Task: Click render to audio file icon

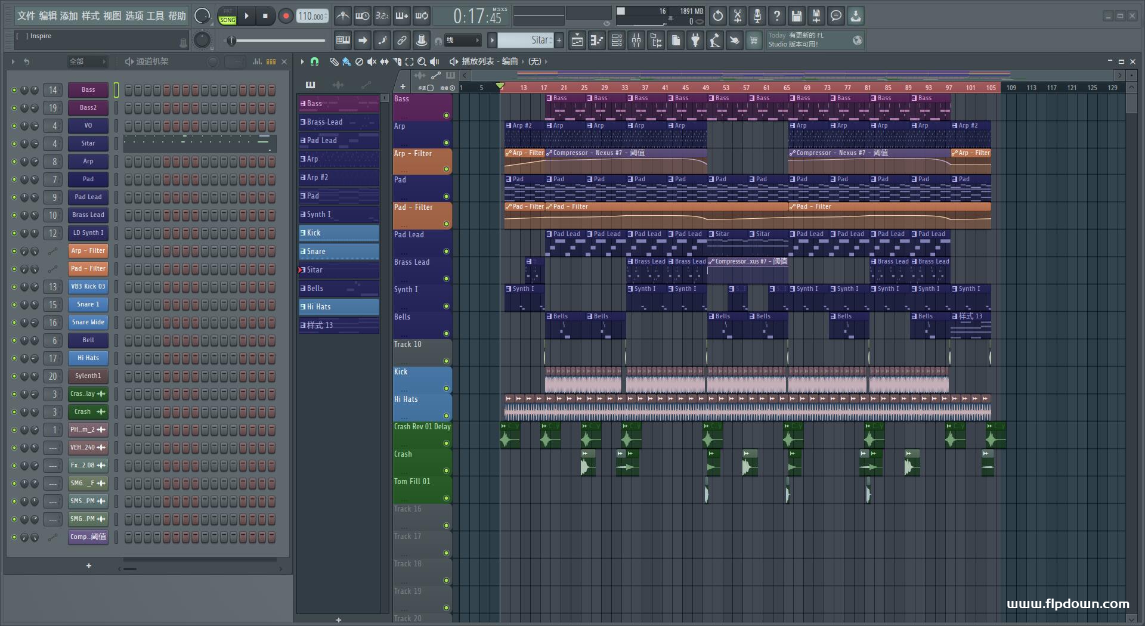Action: 816,16
